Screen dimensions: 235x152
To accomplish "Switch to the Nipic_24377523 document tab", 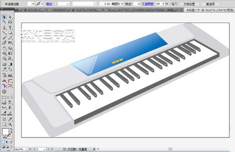I will coord(143,10).
